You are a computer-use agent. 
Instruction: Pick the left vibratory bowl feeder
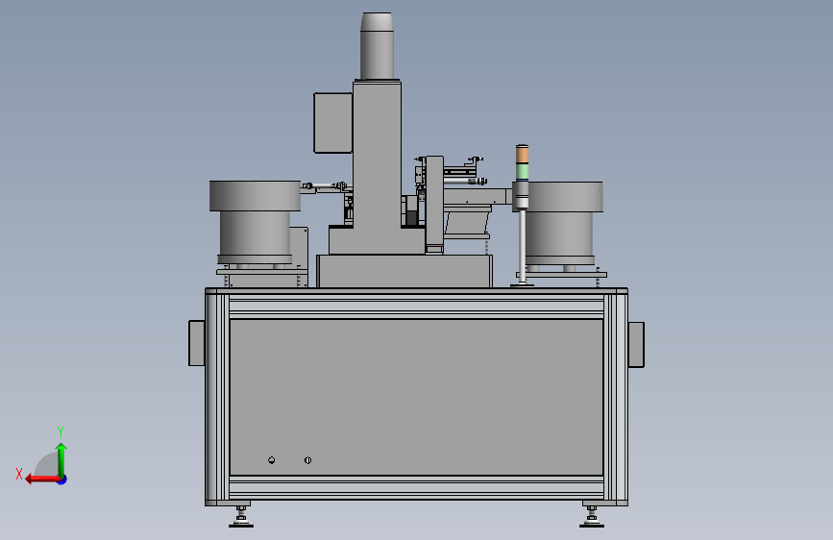[x=255, y=222]
